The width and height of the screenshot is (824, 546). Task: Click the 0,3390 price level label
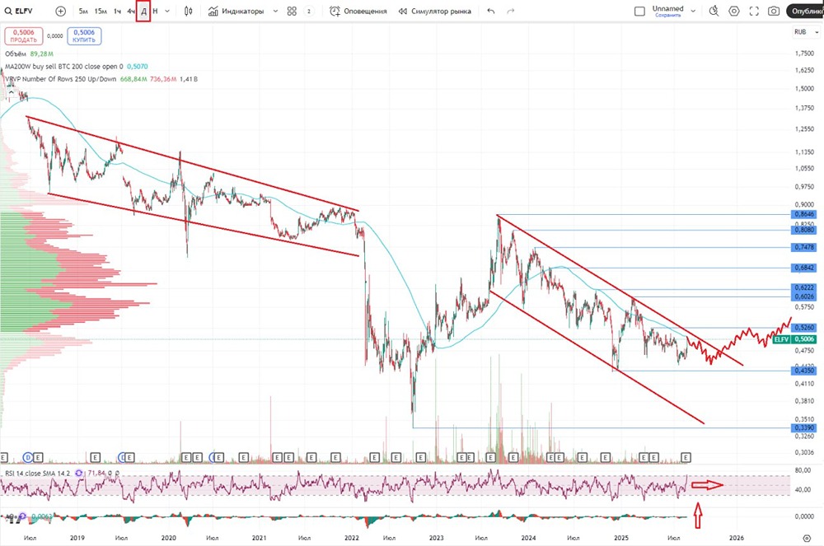(x=804, y=428)
